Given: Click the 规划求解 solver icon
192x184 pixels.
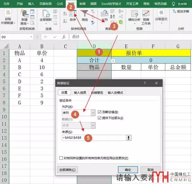Looking at the screenshot, I should click(174, 11).
